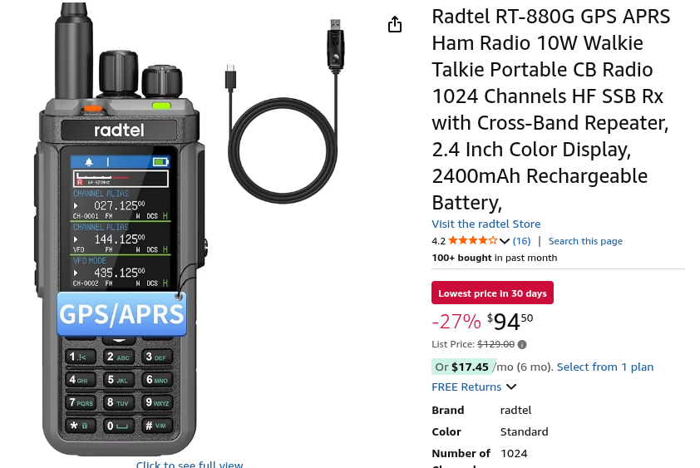This screenshot has height=468, width=700.
Task: Click the $17.45 monthly payment highlight
Action: tap(463, 367)
